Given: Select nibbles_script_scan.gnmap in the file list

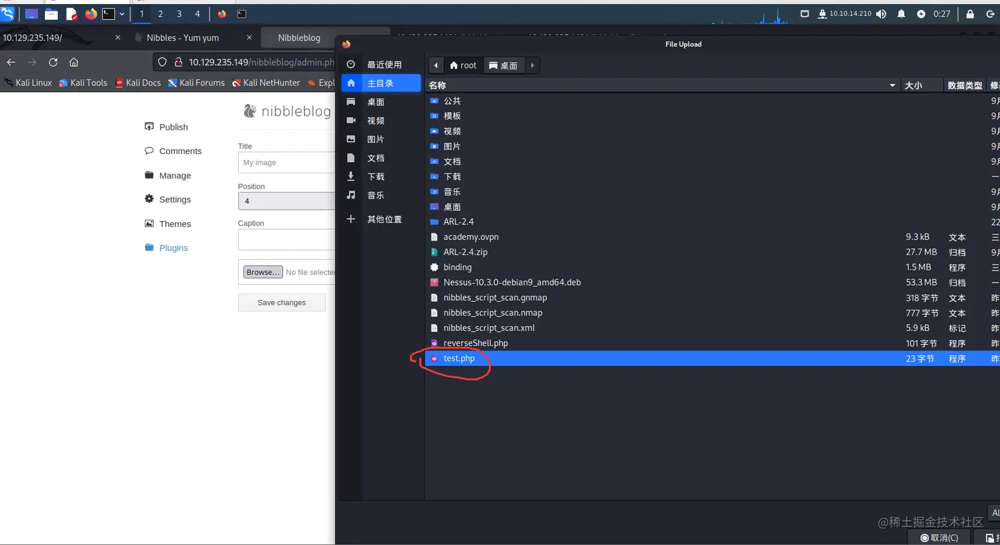Looking at the screenshot, I should click(712, 298).
